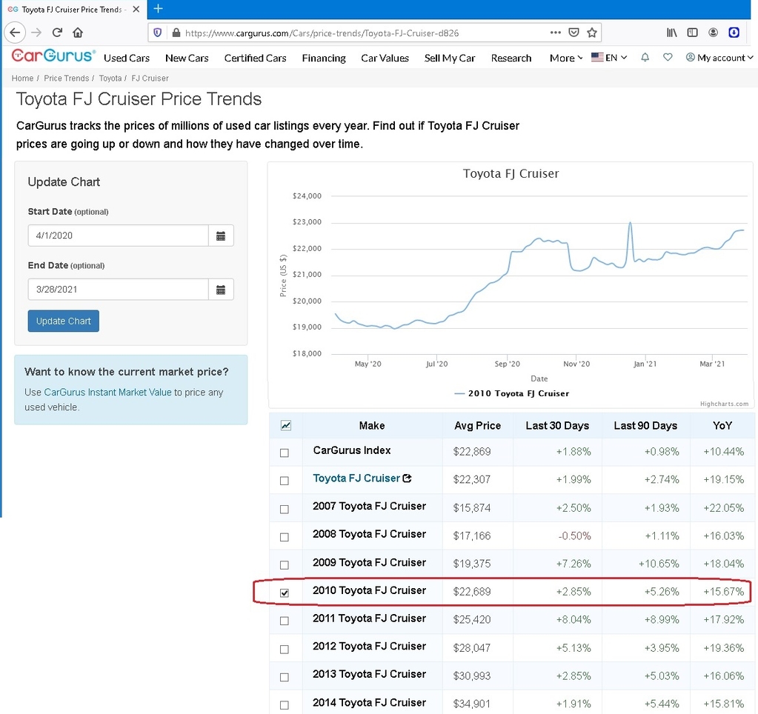Open the Certified Cars menu

coord(255,58)
